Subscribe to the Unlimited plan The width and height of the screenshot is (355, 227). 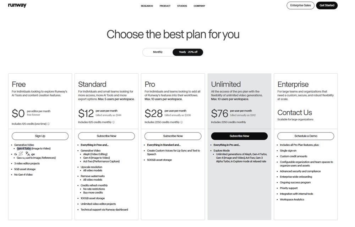pos(239,136)
